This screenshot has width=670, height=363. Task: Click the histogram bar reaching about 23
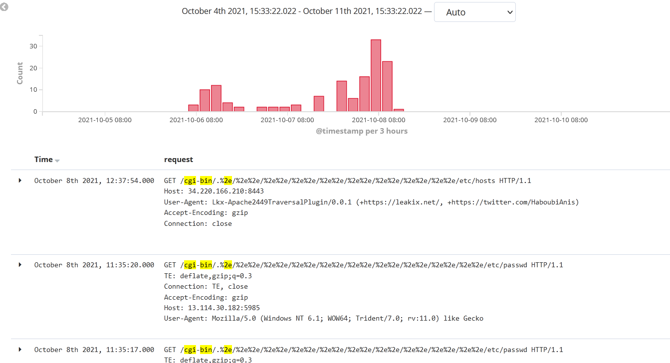pyautogui.click(x=387, y=86)
